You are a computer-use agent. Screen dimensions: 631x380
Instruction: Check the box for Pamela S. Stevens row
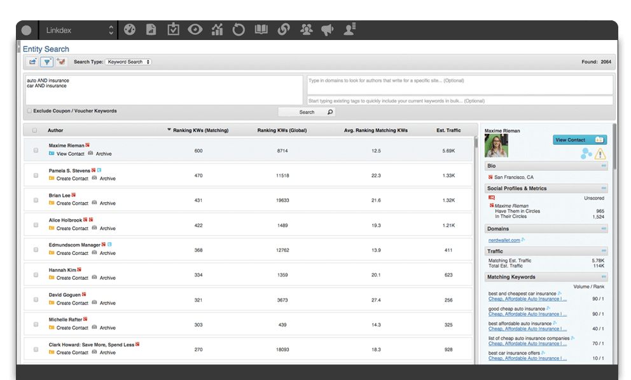36,175
